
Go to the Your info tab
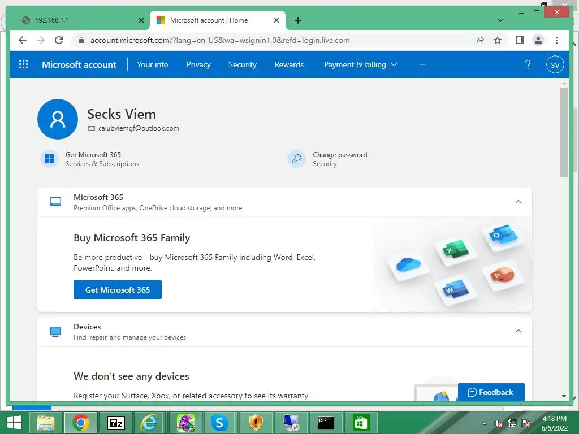click(x=153, y=64)
